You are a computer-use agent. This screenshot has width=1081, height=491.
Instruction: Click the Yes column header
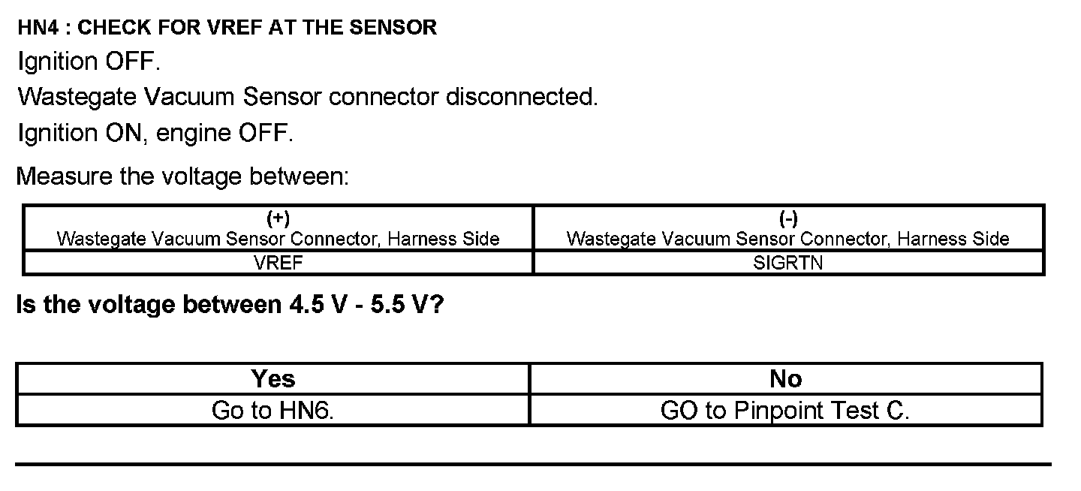[273, 379]
